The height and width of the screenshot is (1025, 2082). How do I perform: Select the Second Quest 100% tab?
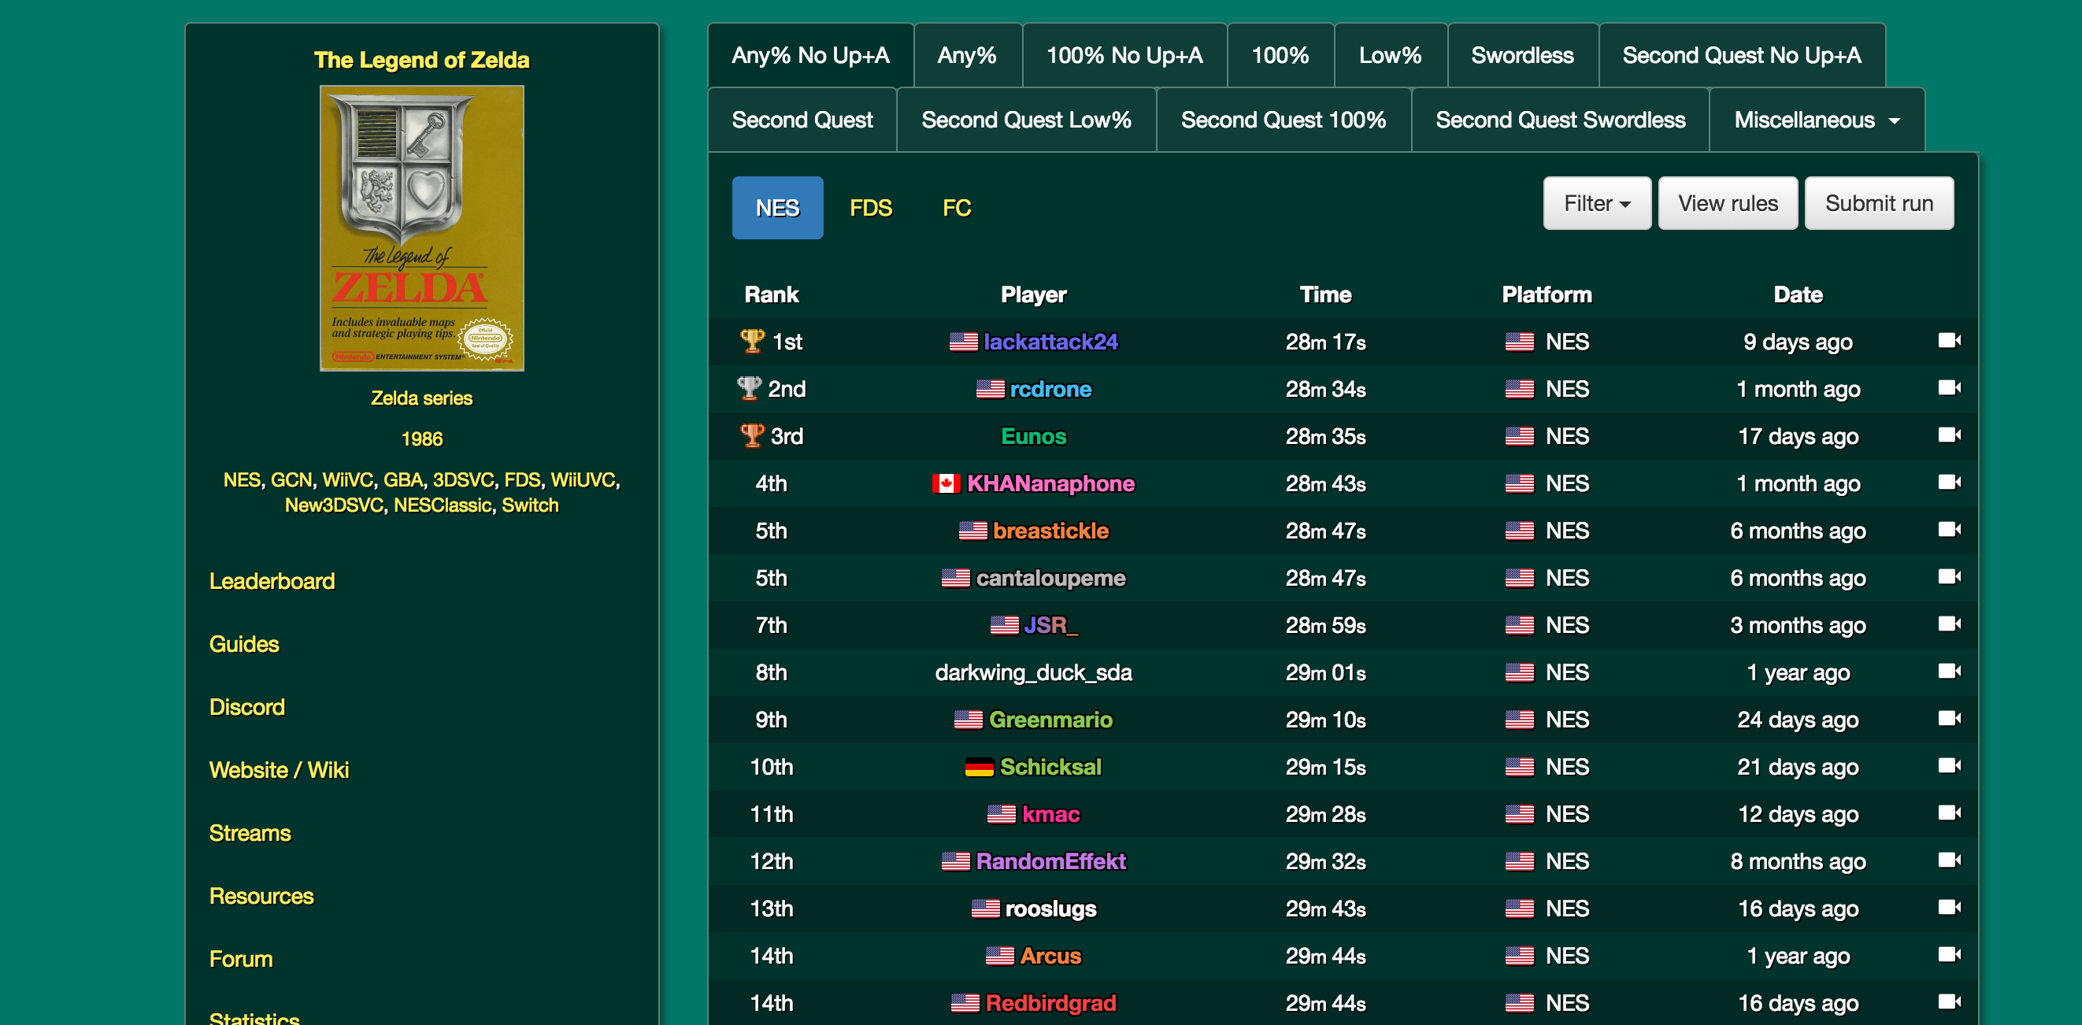point(1283,120)
